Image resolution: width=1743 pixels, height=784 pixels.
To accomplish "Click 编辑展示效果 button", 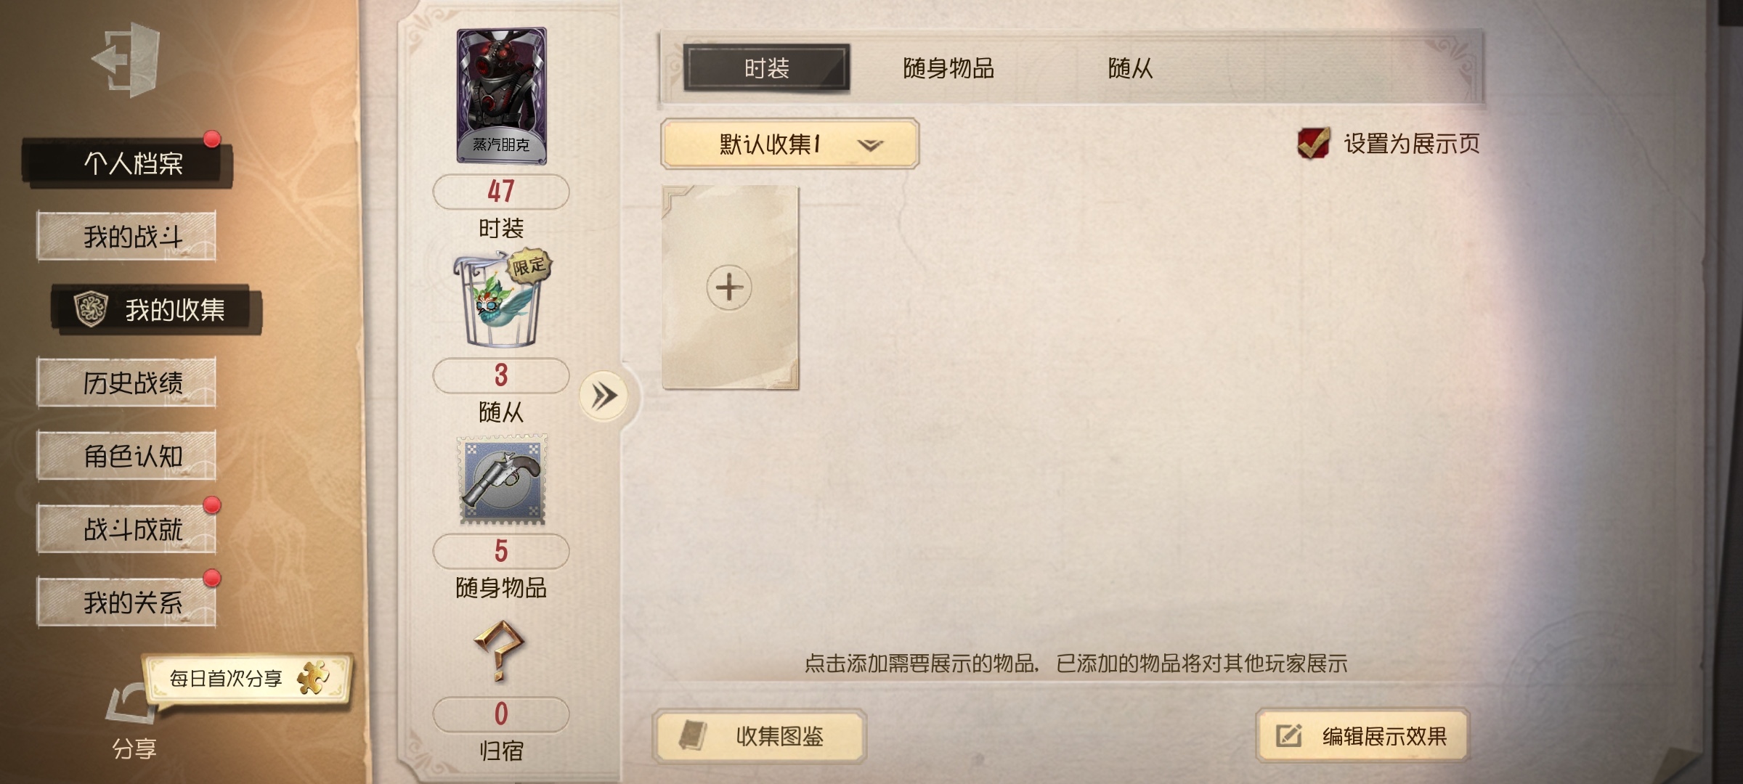I will tap(1363, 736).
